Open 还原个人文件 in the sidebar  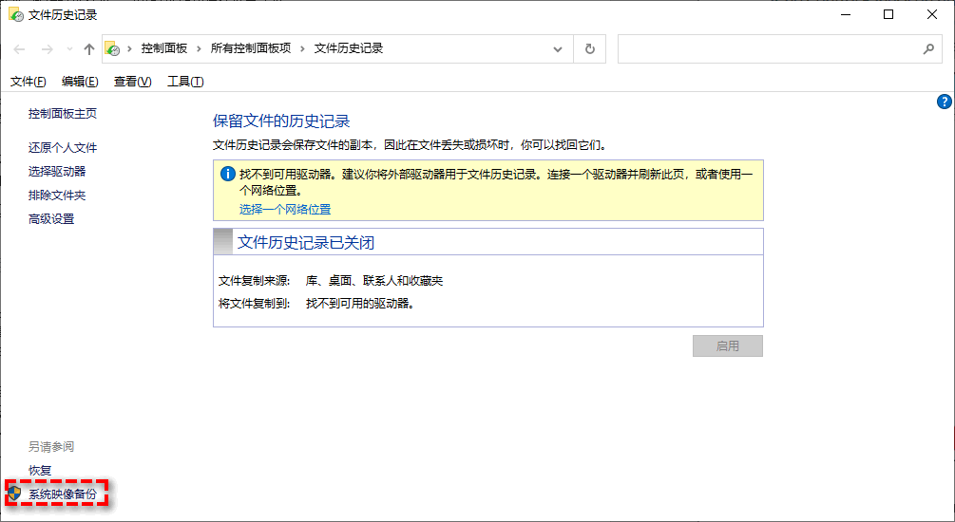(x=63, y=148)
